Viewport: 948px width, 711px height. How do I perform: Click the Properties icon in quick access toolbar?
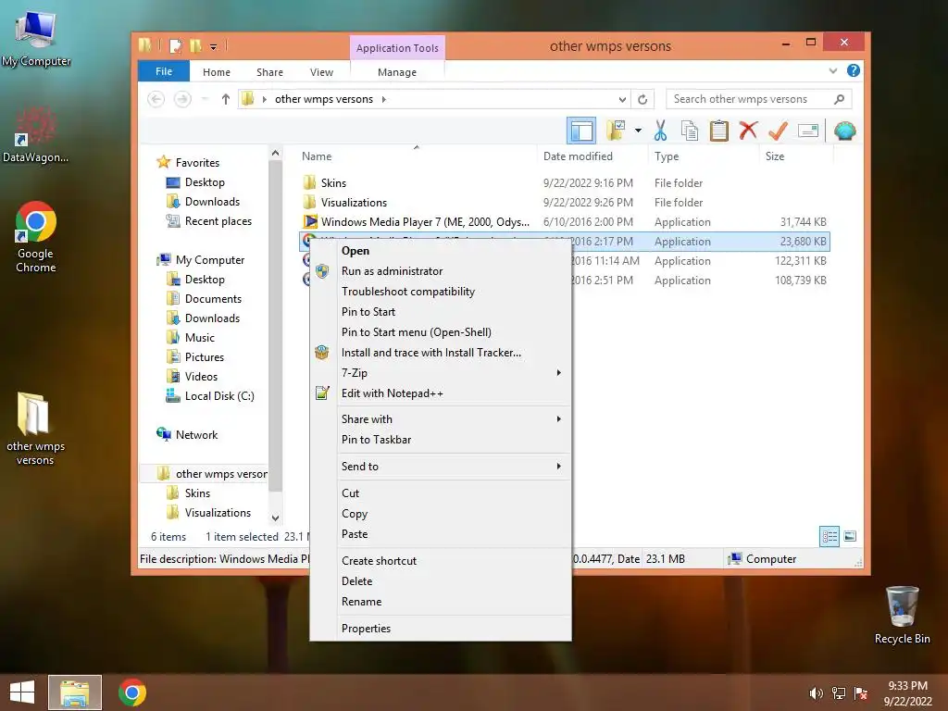click(x=175, y=46)
